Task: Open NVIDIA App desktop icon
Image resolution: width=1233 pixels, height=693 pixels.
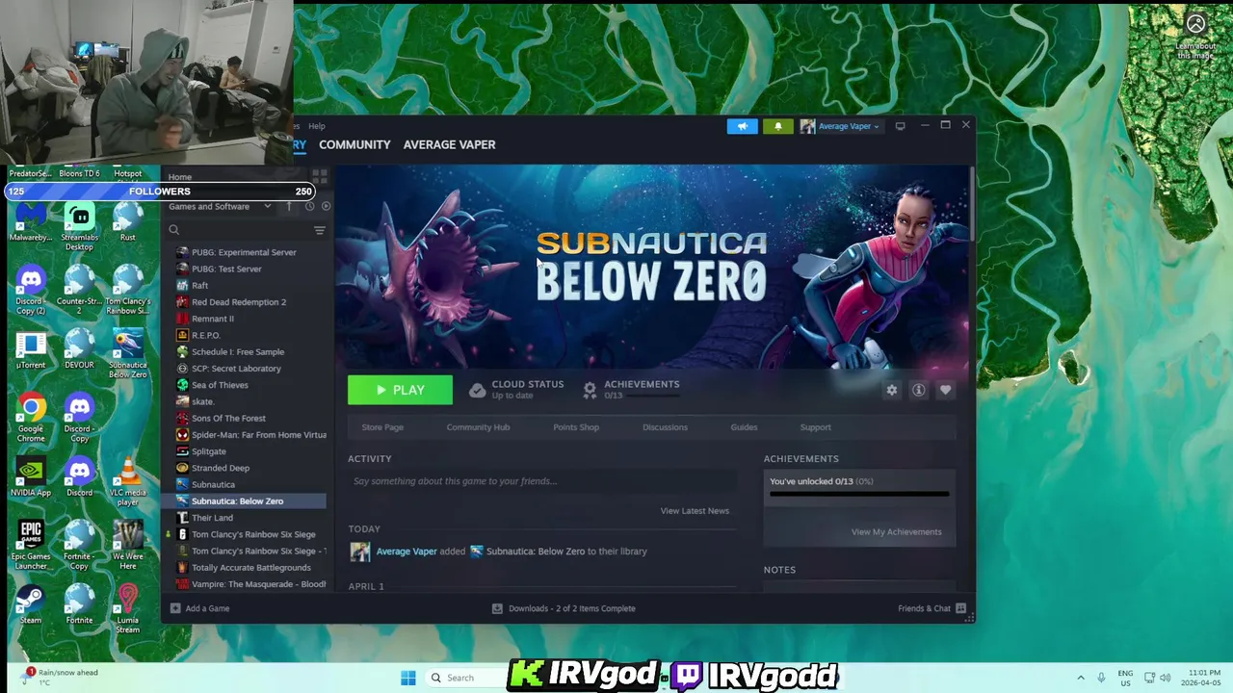Action: pyautogui.click(x=31, y=477)
